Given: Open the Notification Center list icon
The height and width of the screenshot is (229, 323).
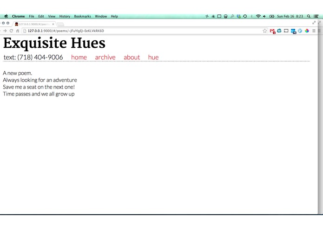Looking at the screenshot, I should pos(316,16).
